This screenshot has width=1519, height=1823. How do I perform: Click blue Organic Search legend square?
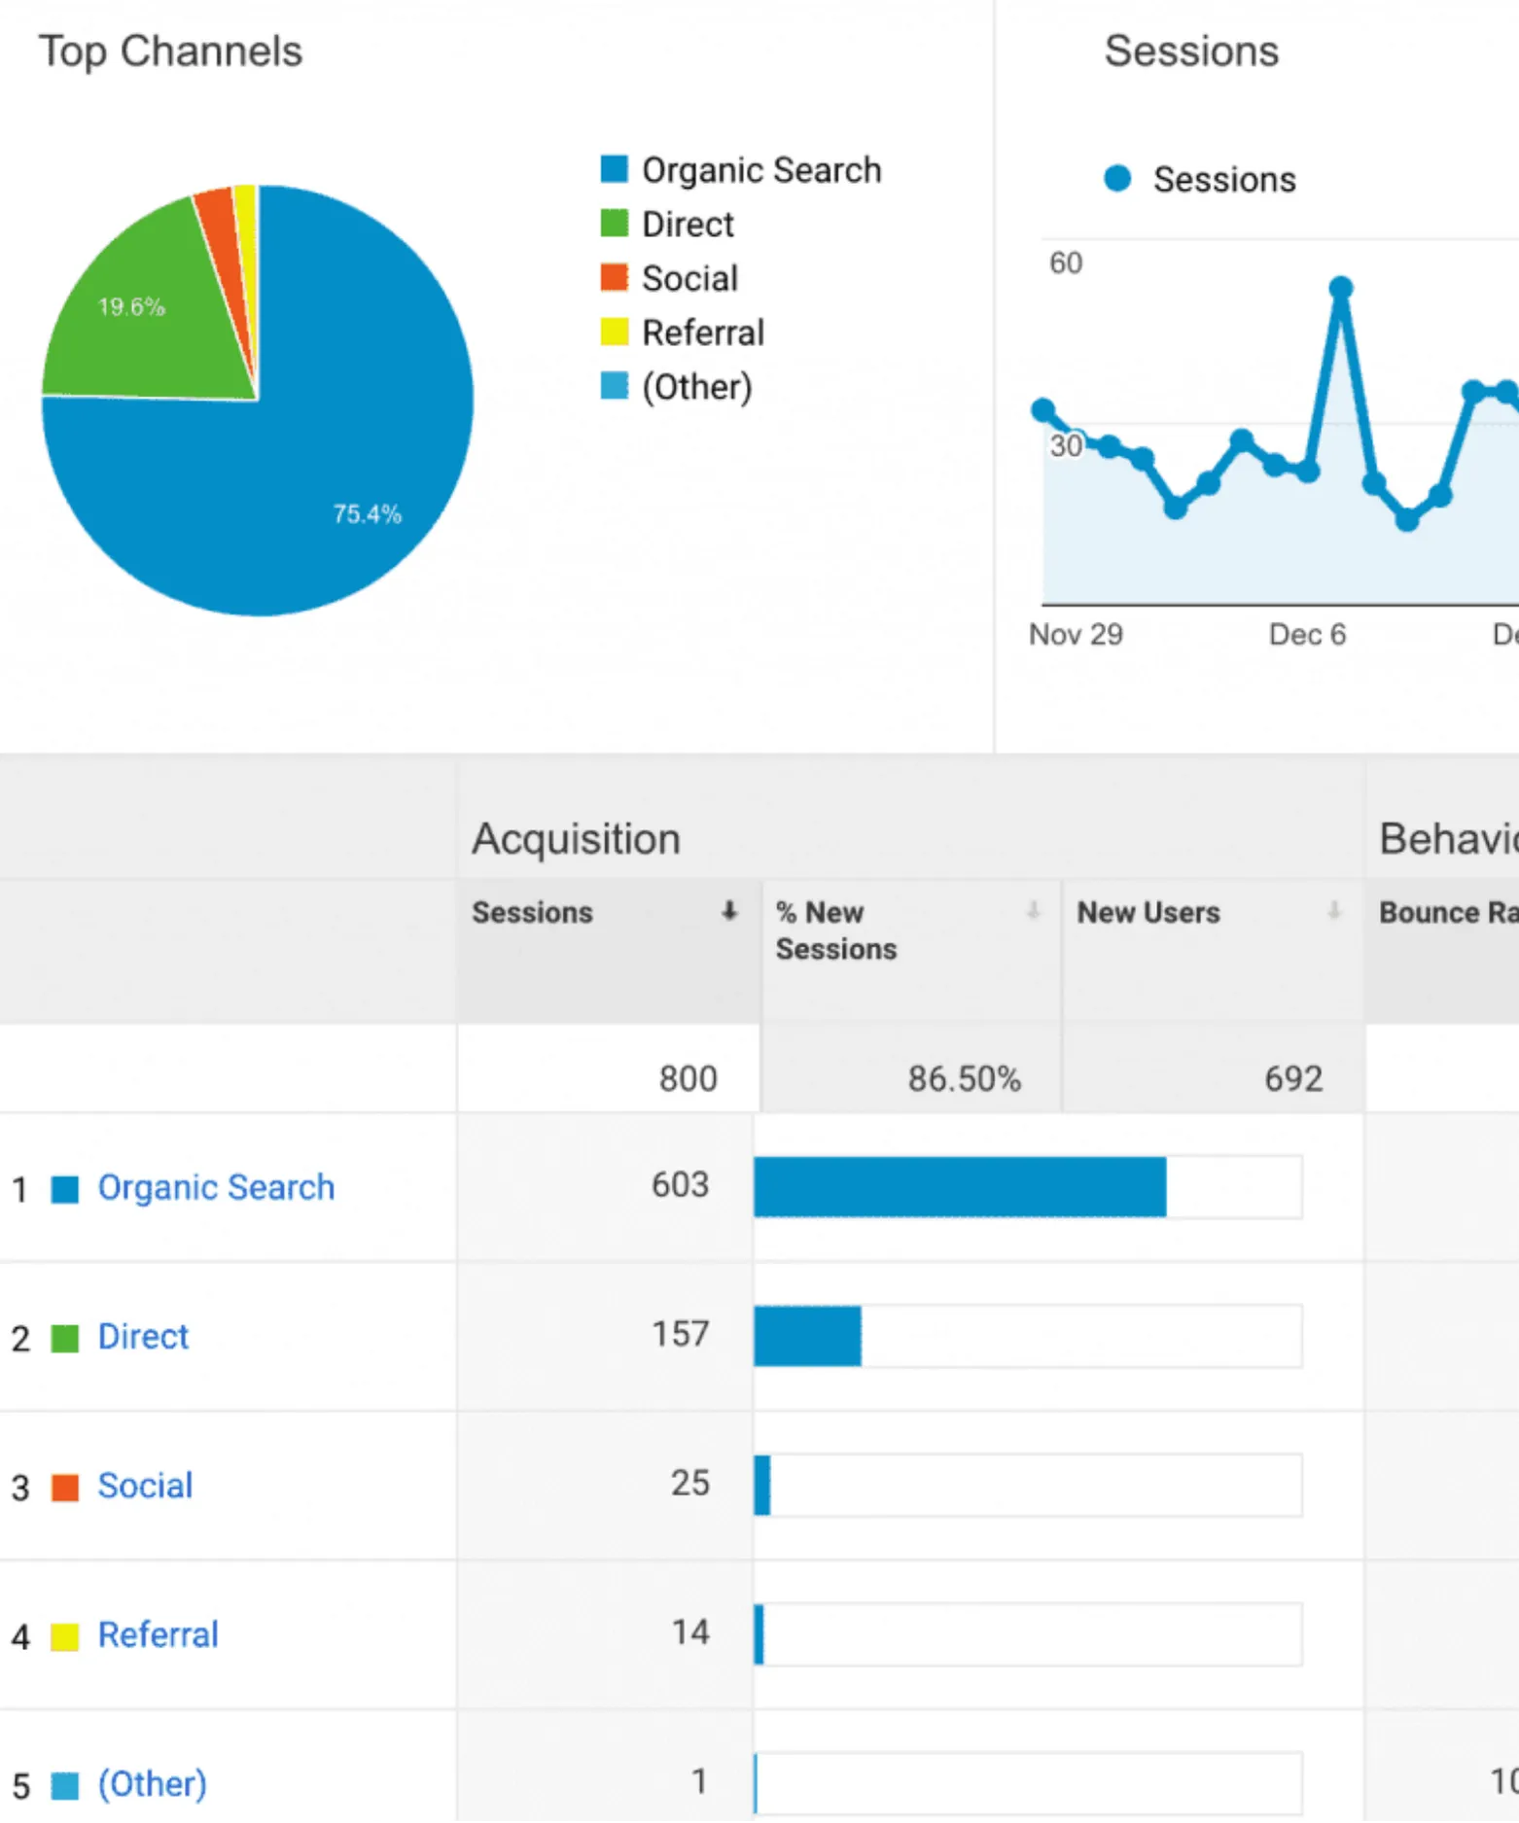click(614, 169)
